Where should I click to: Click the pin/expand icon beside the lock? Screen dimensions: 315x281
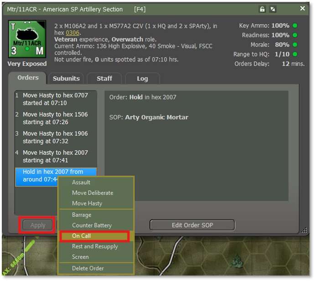(273, 9)
